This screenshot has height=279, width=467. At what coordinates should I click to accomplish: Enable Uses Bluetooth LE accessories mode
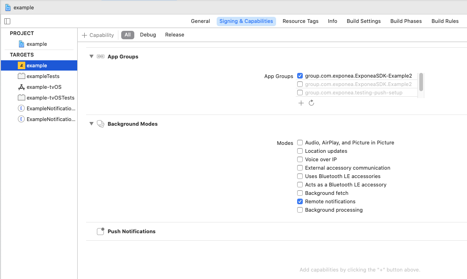[x=300, y=176]
